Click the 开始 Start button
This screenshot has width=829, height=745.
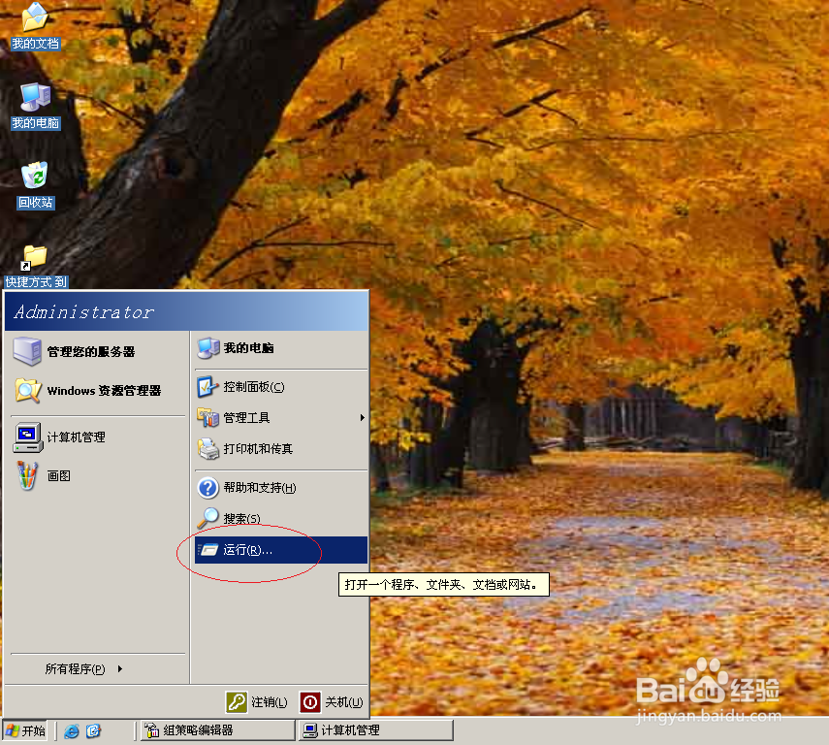point(25,731)
